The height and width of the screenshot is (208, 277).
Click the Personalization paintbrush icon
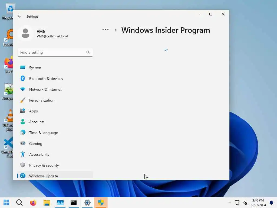[x=23, y=100]
